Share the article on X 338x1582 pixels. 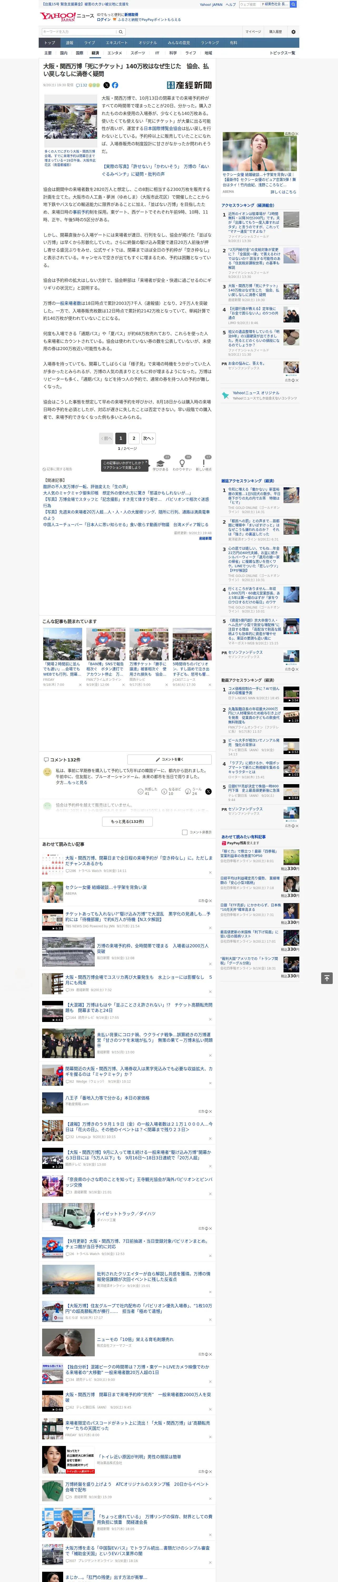(x=107, y=85)
